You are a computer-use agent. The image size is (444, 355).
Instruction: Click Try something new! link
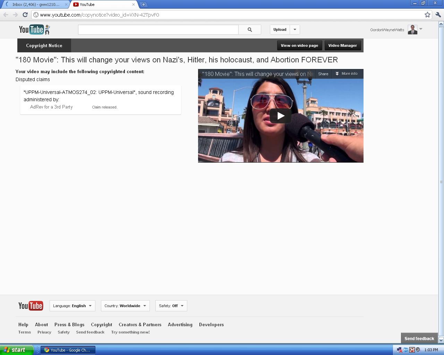click(x=130, y=332)
